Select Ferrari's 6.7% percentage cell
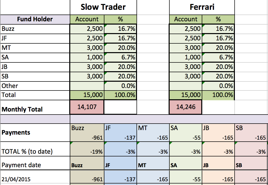Viewport: 268px width, 185px height. coord(218,57)
